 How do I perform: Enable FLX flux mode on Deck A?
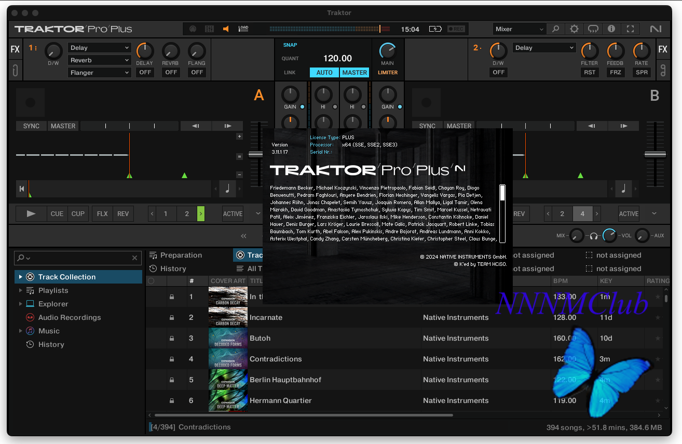tap(102, 213)
